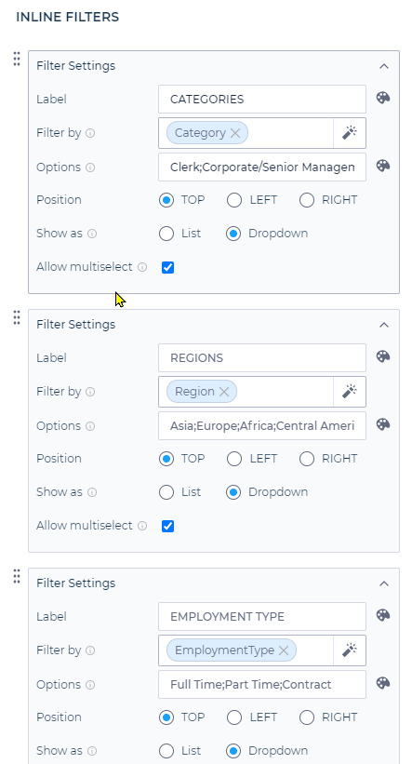Uncheck Allow multiselect for REGIONS filter

[x=167, y=526]
